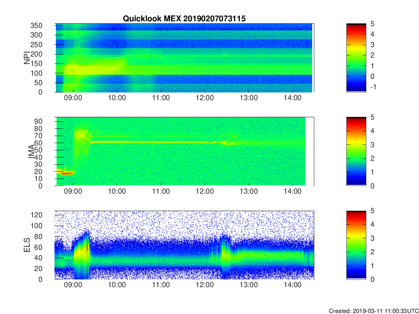The width and height of the screenshot is (419, 314).
Task: Click the 11:00 tick under IMA plot
Action: click(161, 191)
